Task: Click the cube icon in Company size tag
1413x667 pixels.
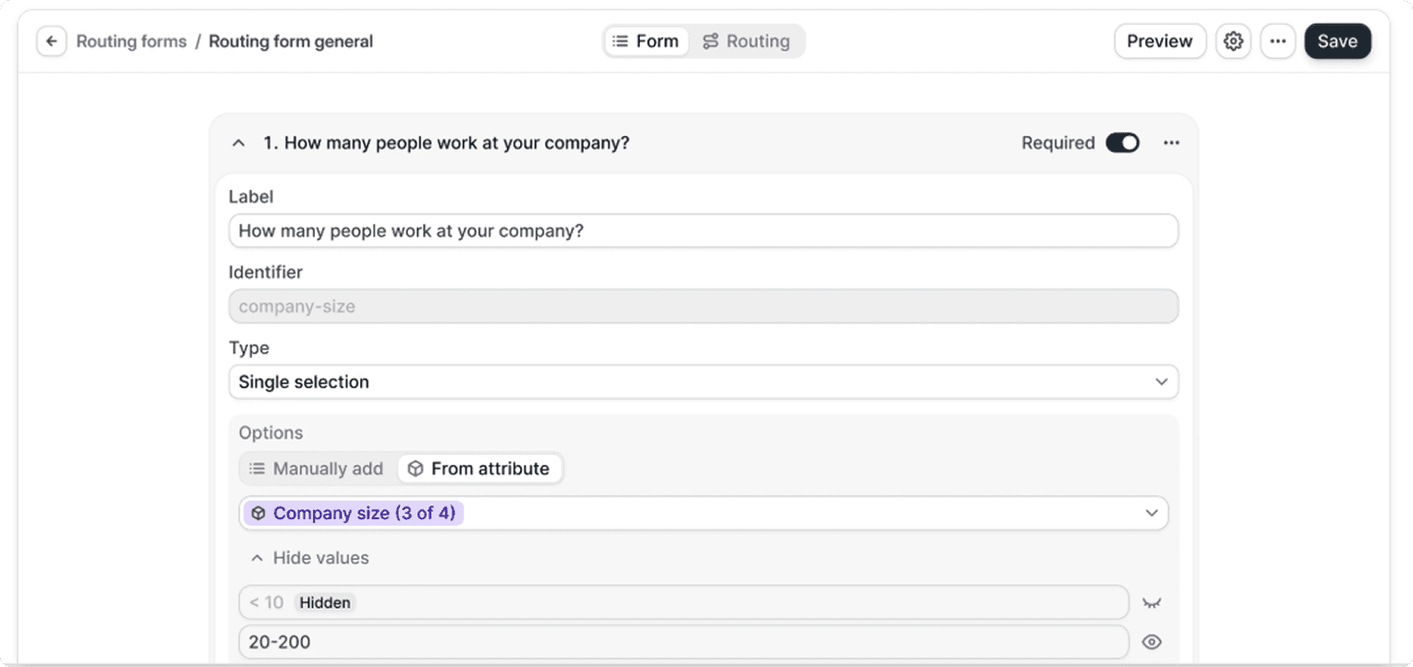Action: coord(259,514)
